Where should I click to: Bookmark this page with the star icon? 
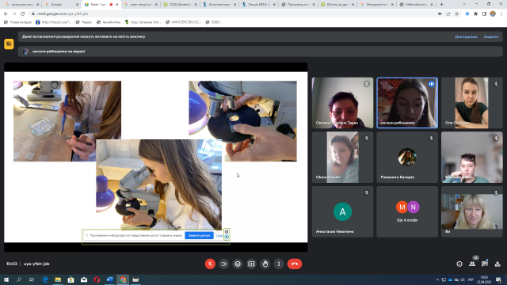click(456, 14)
